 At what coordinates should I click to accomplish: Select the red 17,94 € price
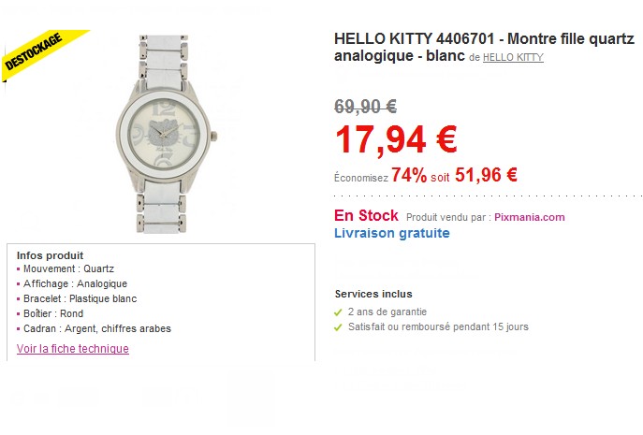[x=396, y=140]
